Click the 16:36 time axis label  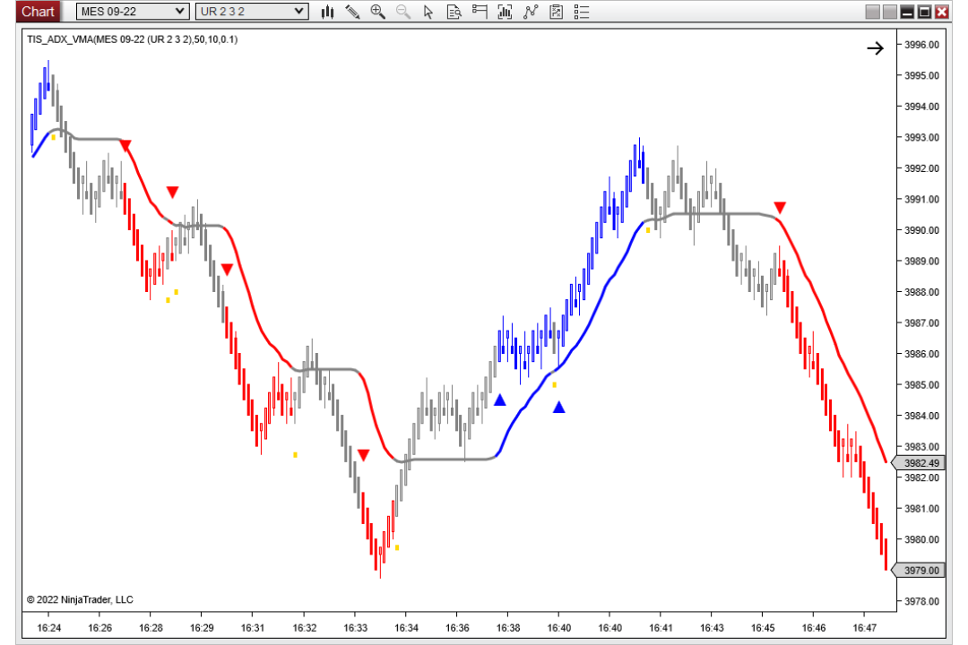click(x=457, y=628)
